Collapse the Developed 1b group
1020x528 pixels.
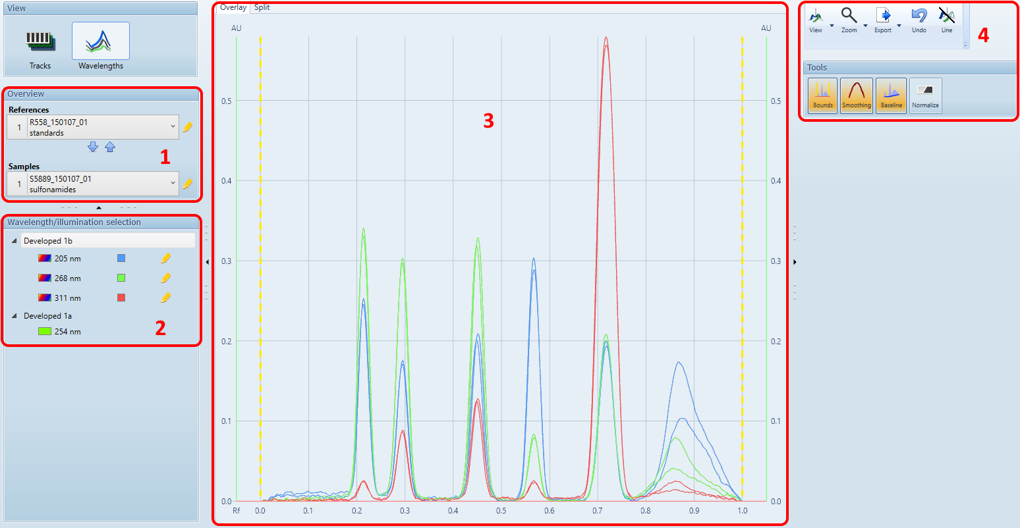pyautogui.click(x=14, y=241)
